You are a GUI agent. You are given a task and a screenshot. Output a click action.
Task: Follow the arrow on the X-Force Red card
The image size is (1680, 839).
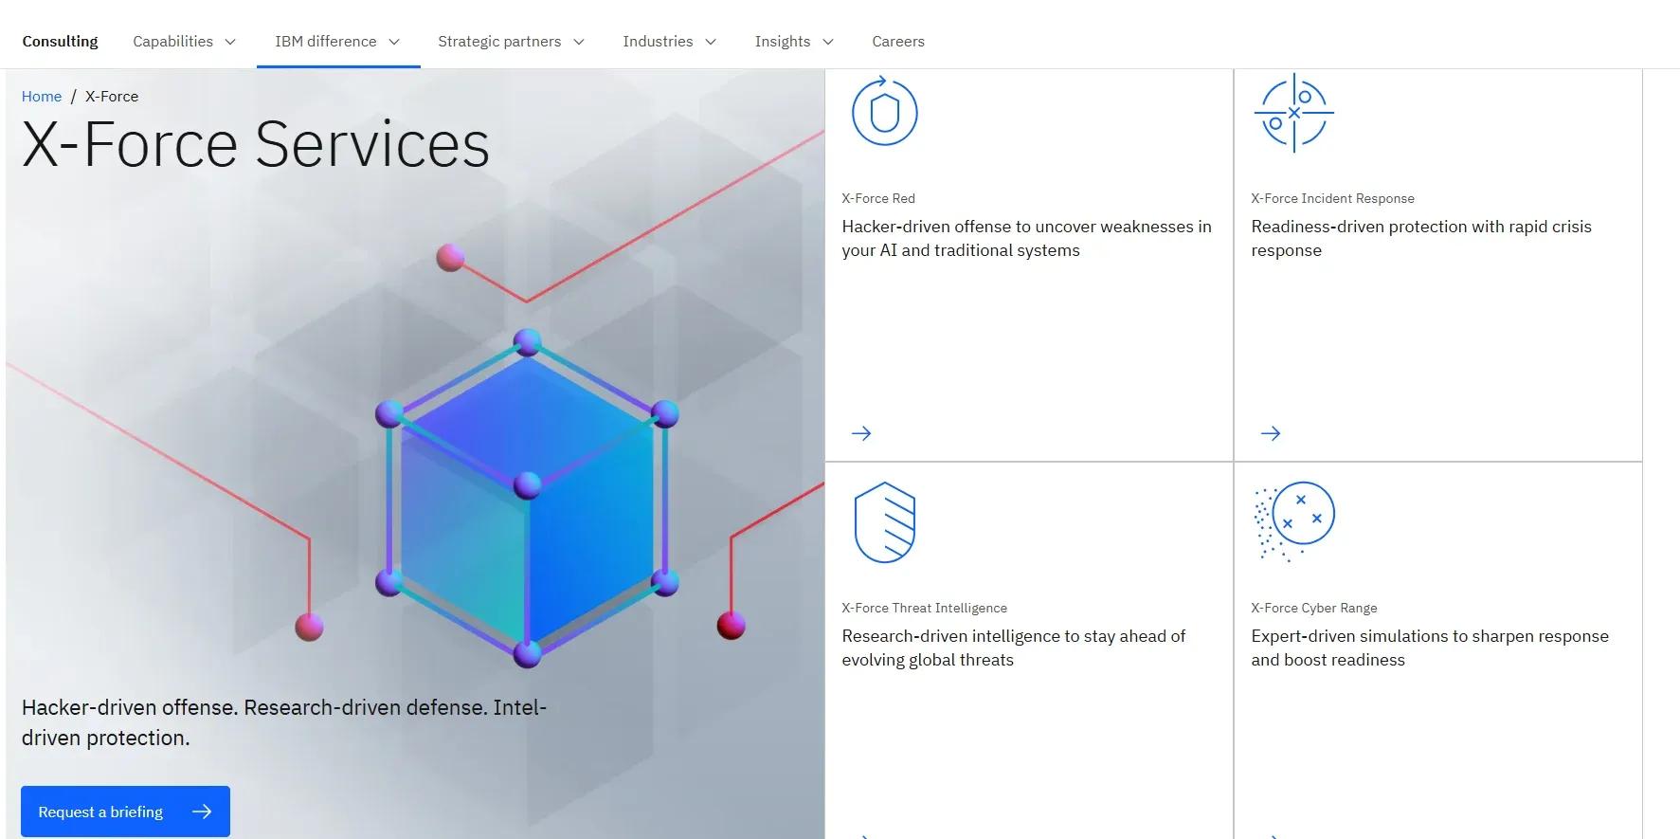[861, 433]
